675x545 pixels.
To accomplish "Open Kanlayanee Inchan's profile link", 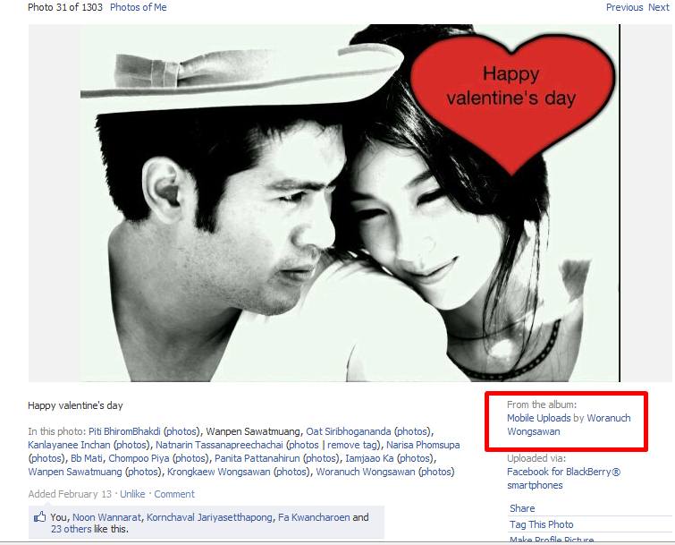I will click(x=69, y=445).
